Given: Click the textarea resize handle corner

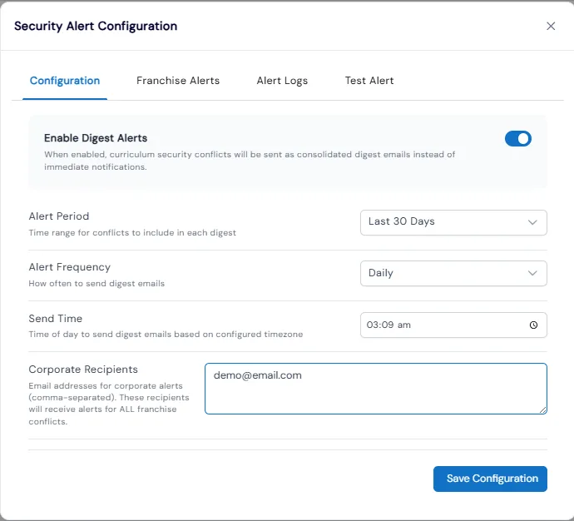Looking at the screenshot, I should pyautogui.click(x=543, y=410).
